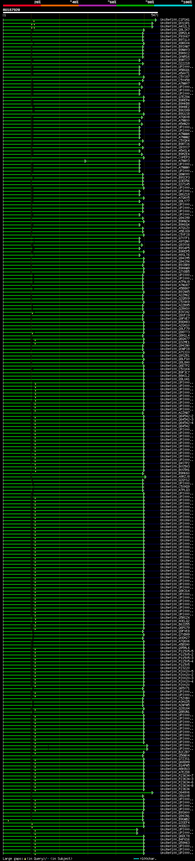Viewport: 195px width, 861px height.
Task: Open hit UniRef100_B9T1L0
Action: coord(175,40)
